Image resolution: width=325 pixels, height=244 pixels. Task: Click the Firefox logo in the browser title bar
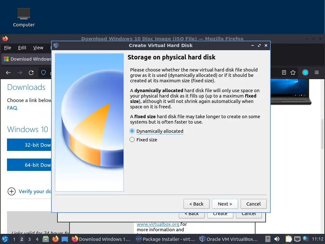(x=5, y=38)
